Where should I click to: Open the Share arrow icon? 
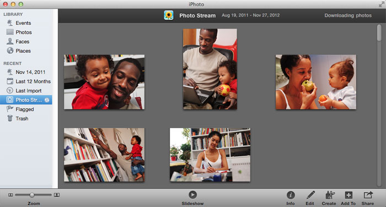tap(368, 195)
